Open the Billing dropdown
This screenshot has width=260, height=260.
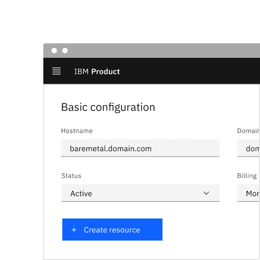[x=248, y=193]
